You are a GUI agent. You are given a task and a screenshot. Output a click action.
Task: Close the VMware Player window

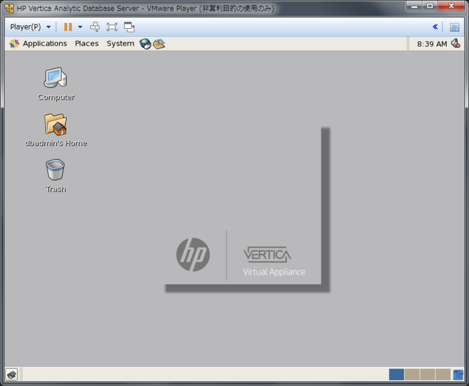(451, 6)
